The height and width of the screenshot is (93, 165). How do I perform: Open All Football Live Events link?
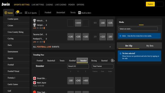(x=73, y=47)
